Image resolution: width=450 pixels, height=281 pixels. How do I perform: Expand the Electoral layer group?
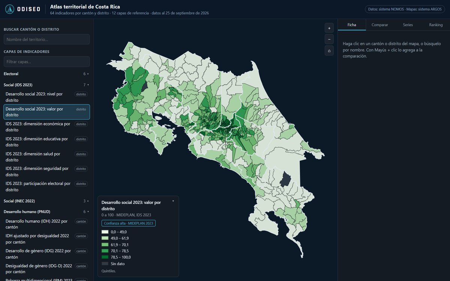46,74
